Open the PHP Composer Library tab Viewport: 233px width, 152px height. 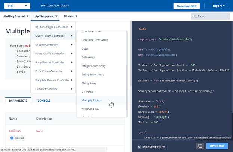click(x=55, y=6)
